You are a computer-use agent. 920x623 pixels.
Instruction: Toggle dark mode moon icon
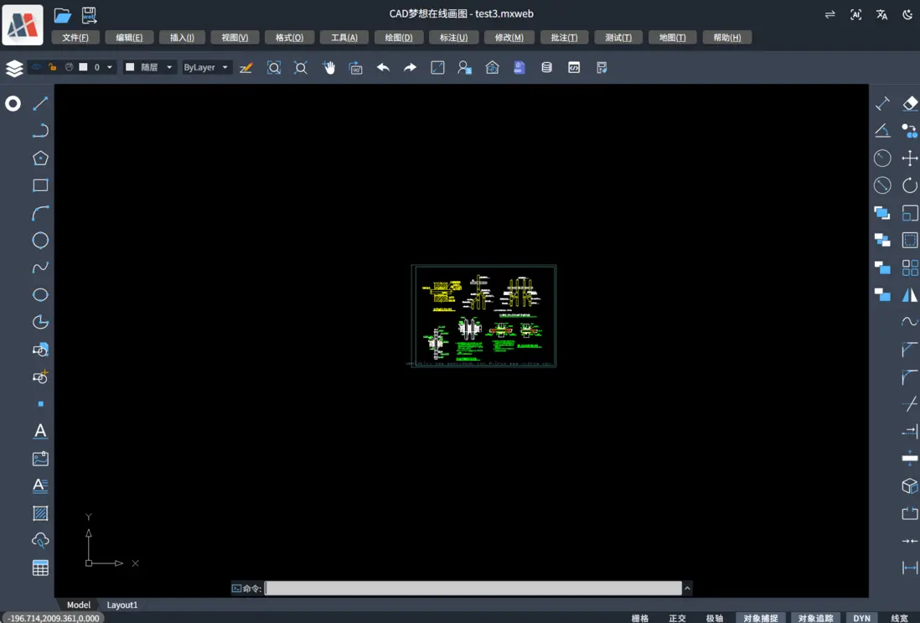pyautogui.click(x=907, y=15)
